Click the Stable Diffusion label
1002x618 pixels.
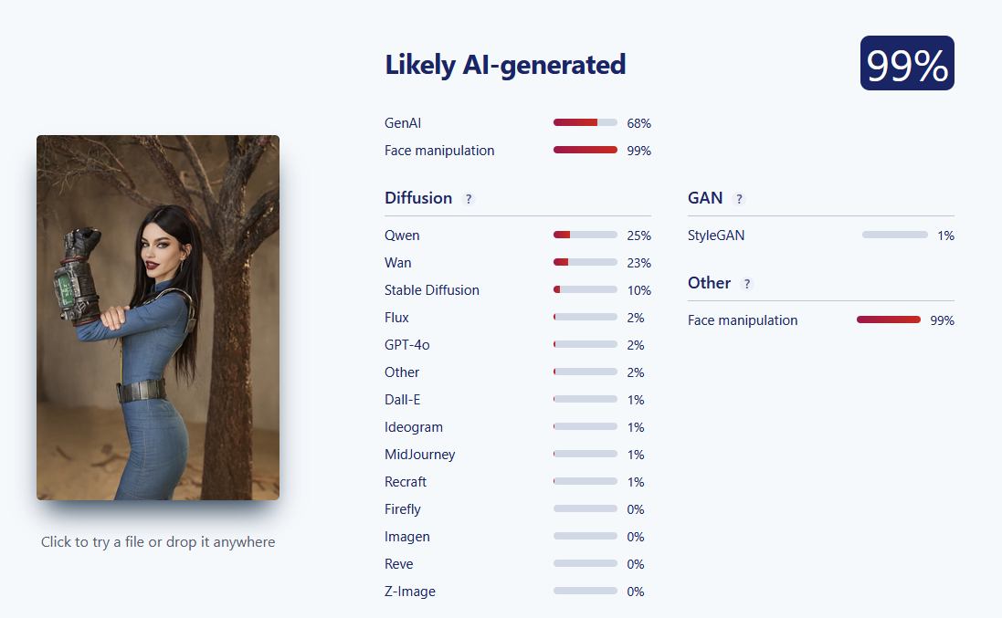[x=432, y=290]
